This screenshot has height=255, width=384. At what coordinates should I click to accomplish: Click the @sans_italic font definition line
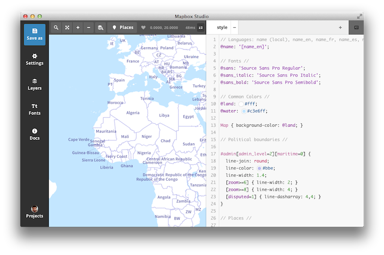[x=270, y=75]
